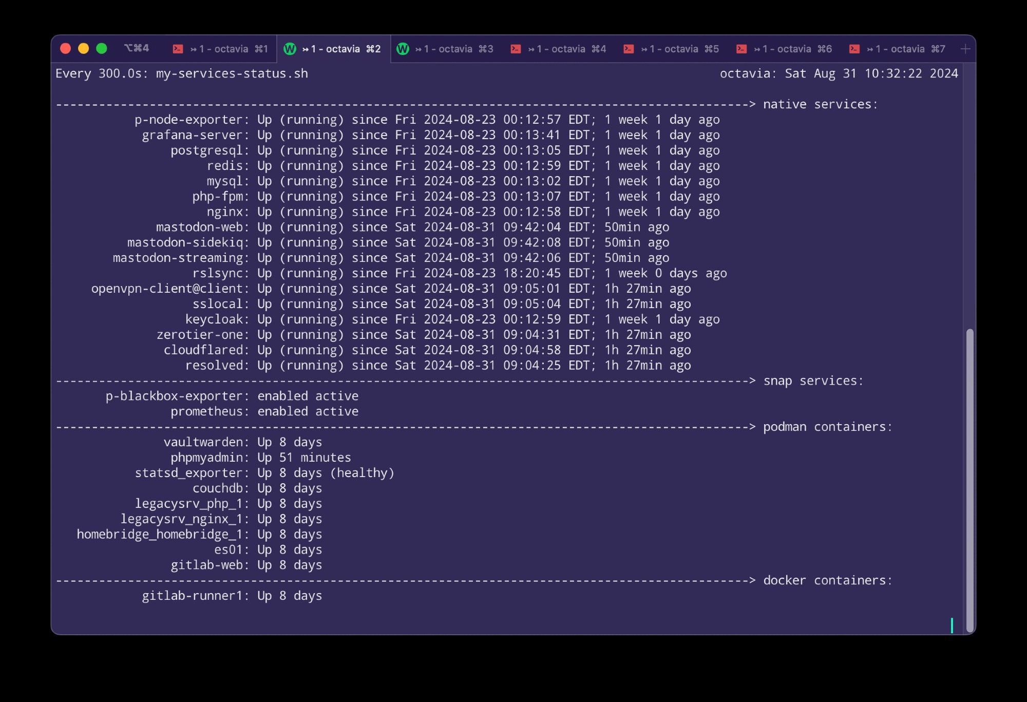Click the 'native services:' heading
This screenshot has width=1027, height=702.
[x=821, y=104]
